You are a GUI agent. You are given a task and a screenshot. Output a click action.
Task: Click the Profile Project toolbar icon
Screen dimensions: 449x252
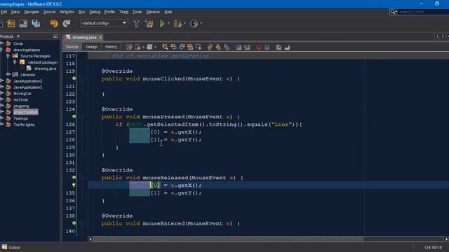[194, 23]
